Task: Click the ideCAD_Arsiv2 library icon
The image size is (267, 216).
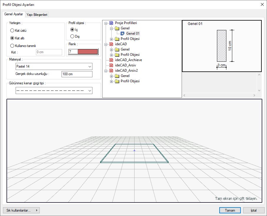Action: click(111, 71)
